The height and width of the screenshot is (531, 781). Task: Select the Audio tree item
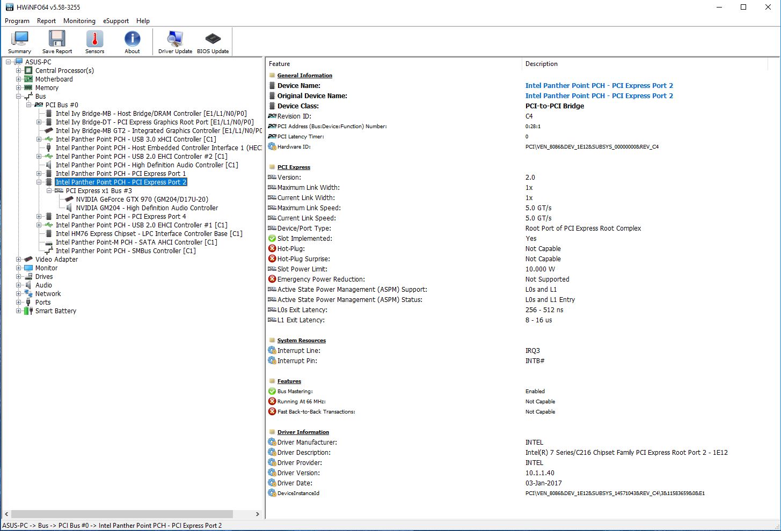tap(43, 285)
